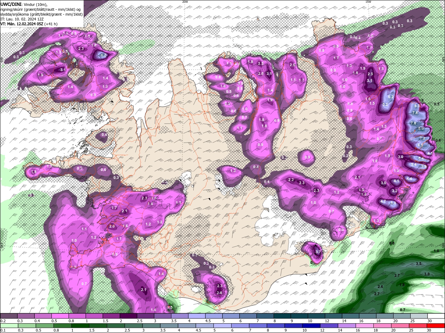
Task: Select the '7.8' precipitation value on the map
Action: (x=413, y=123)
